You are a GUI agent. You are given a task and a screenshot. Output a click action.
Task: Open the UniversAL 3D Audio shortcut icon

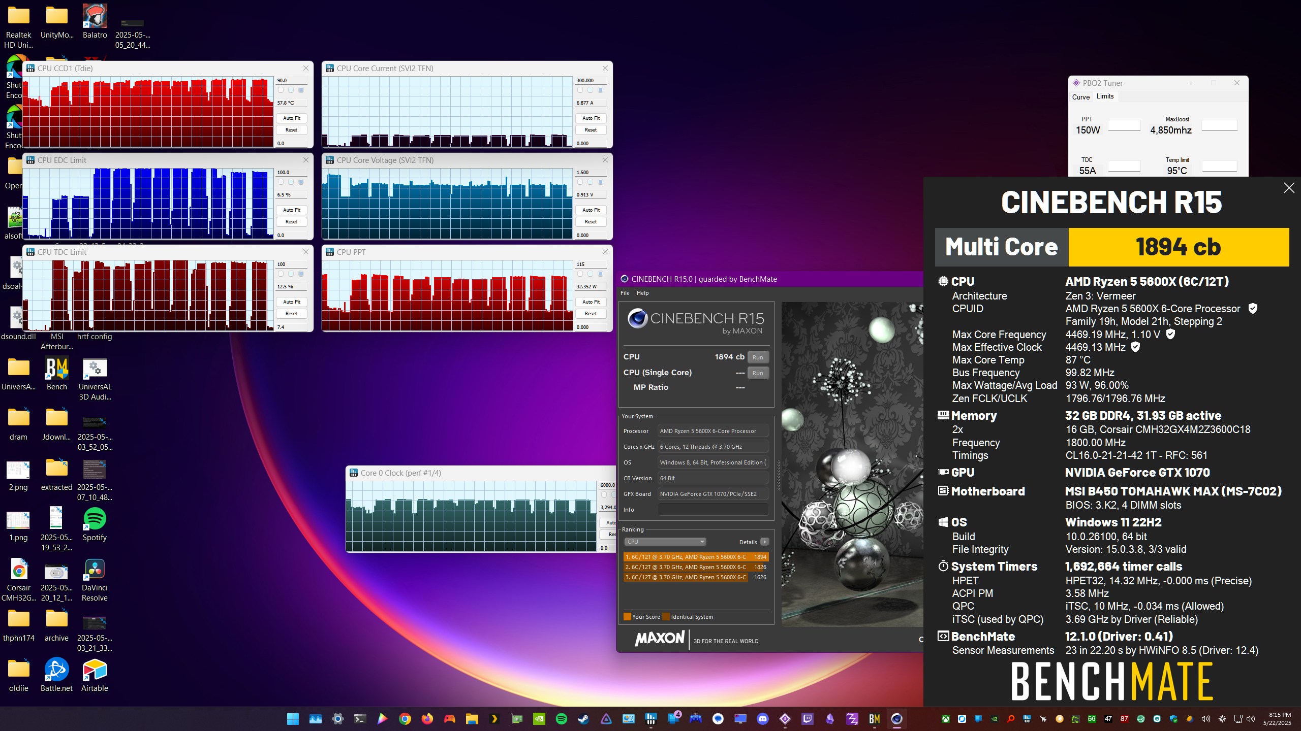(95, 379)
